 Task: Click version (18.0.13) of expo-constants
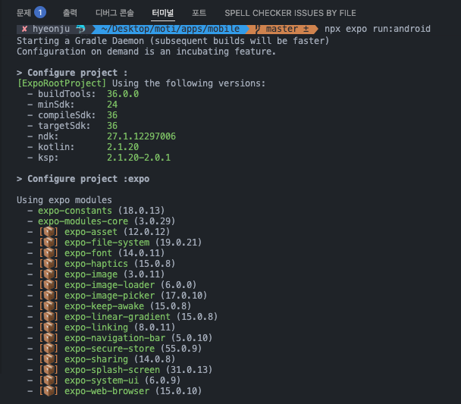click(x=141, y=211)
